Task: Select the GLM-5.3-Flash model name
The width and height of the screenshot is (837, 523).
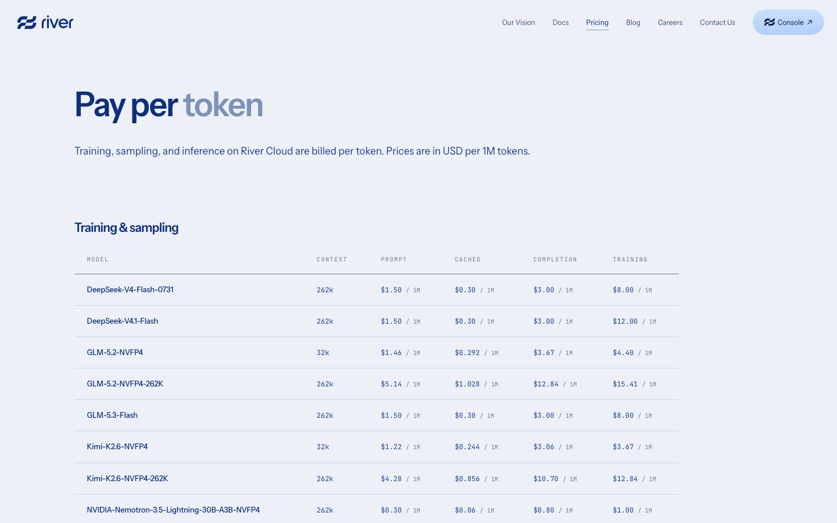Action: (112, 415)
